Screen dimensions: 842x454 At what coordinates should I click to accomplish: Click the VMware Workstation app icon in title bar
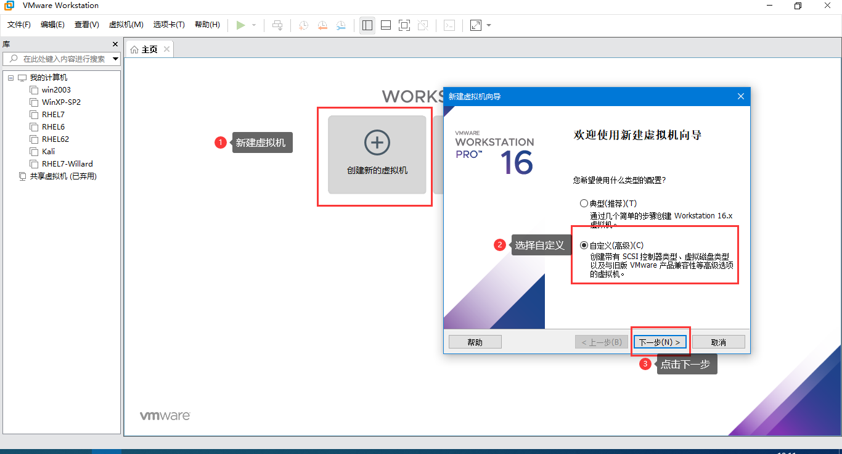coord(9,6)
